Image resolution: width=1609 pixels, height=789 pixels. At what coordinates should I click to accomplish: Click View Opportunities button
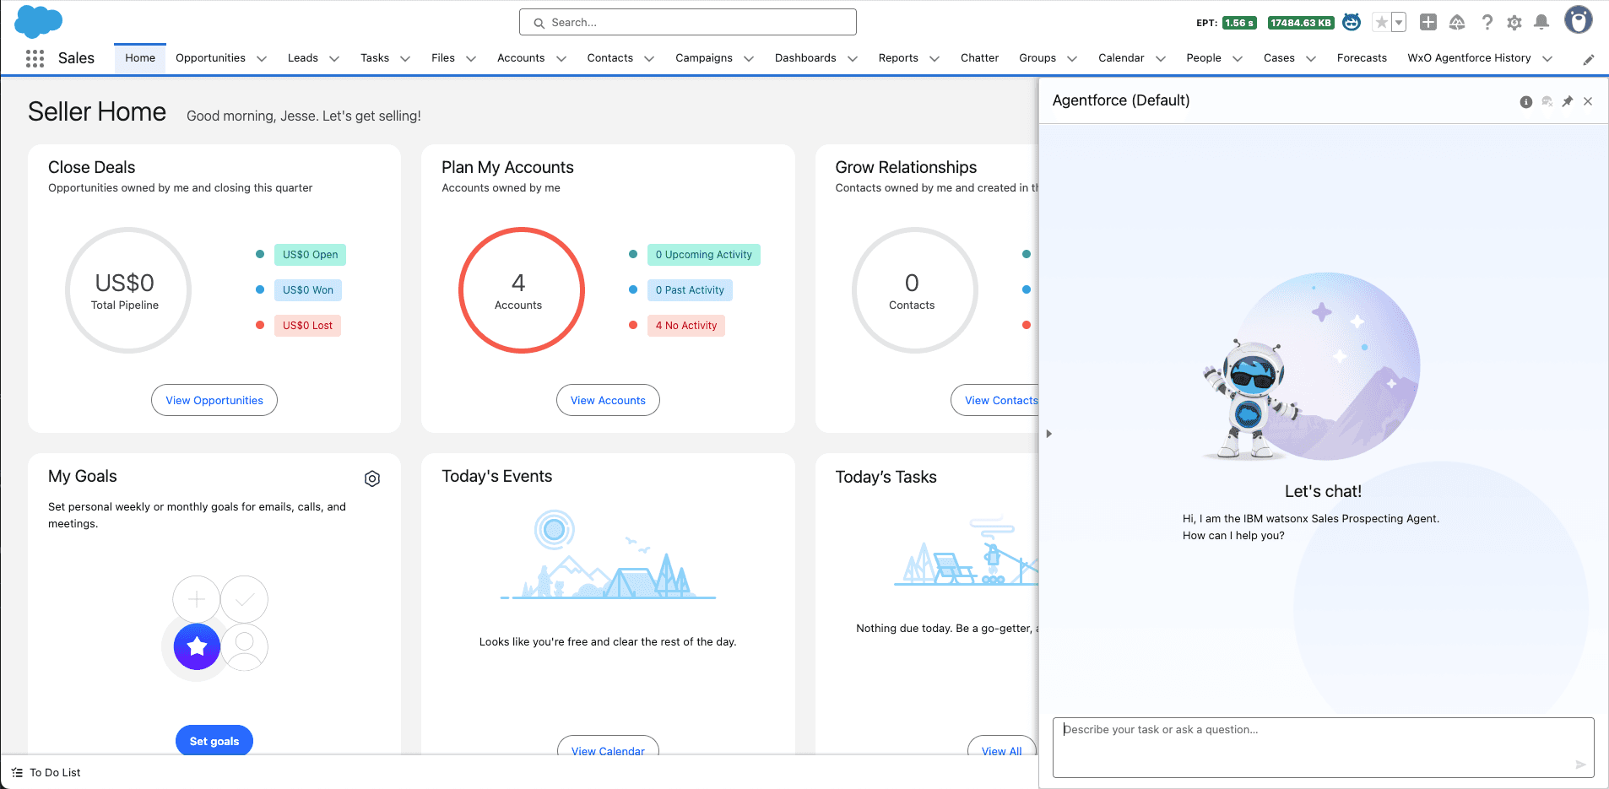[214, 400]
